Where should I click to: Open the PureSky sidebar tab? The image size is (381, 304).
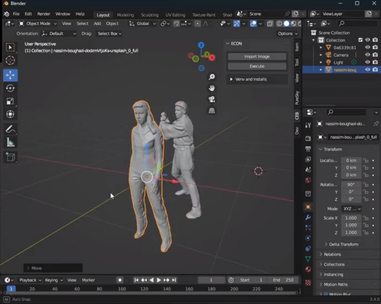297,98
